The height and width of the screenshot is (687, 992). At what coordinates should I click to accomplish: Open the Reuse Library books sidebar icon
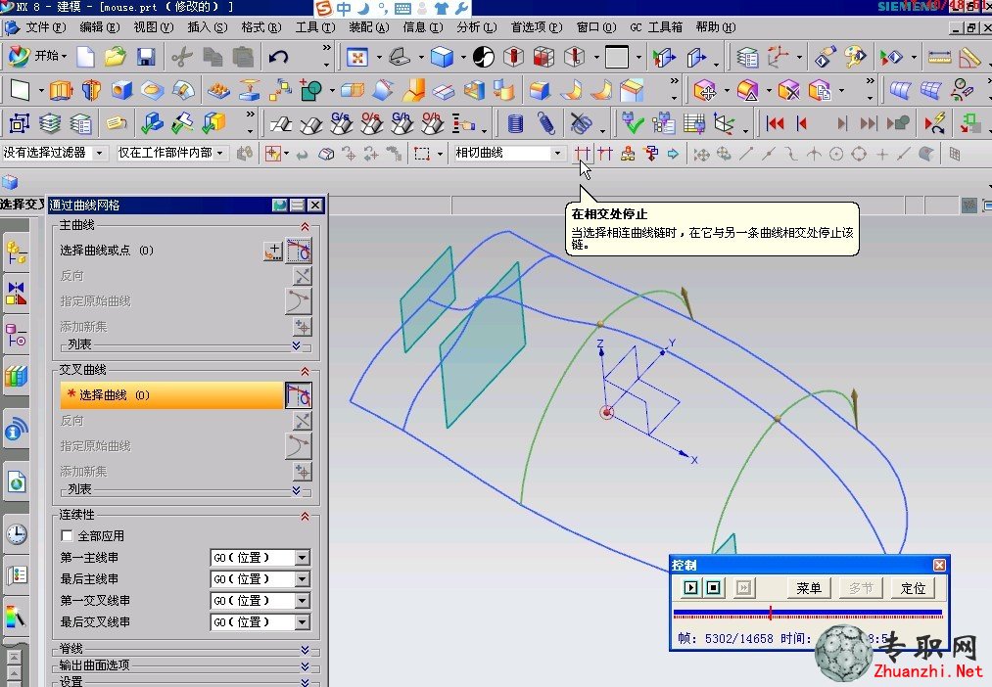16,377
